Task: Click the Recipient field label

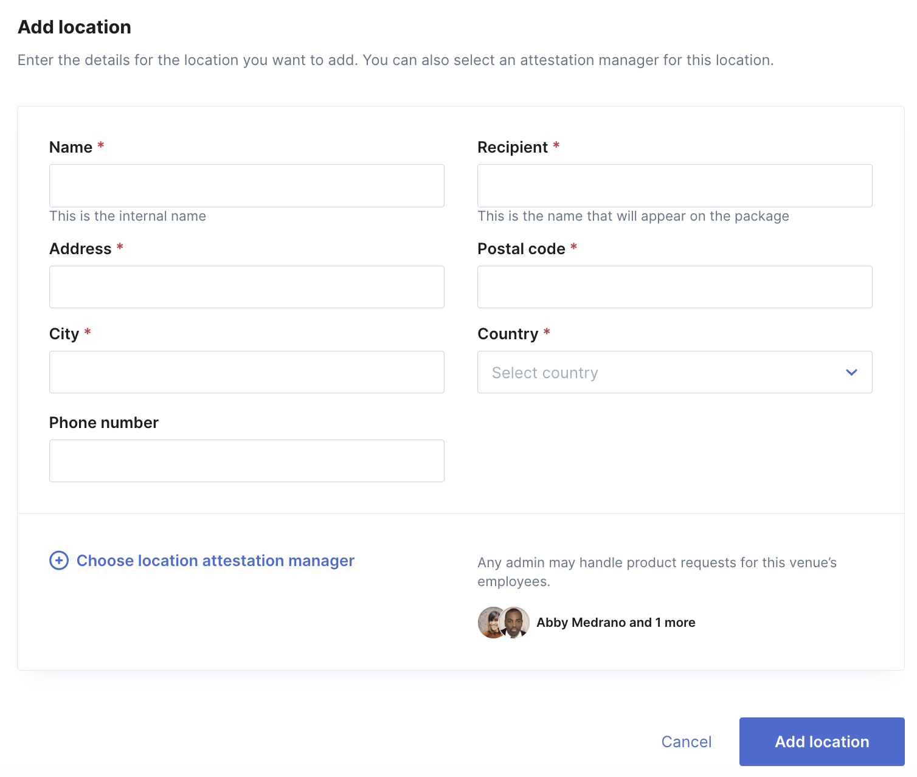Action: click(x=513, y=147)
